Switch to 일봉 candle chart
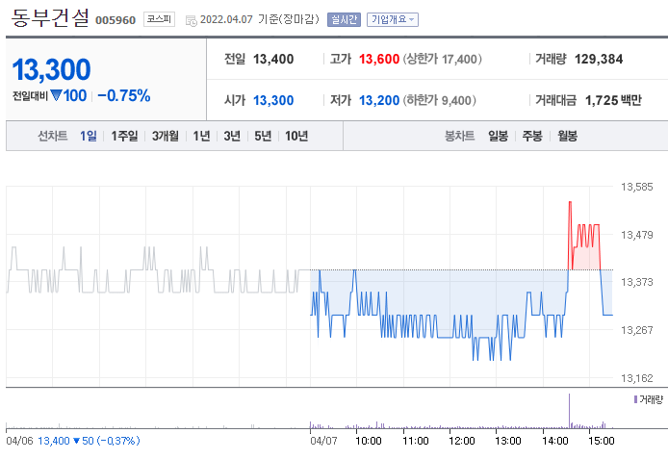Viewport: 668px width, 459px height. coord(498,136)
